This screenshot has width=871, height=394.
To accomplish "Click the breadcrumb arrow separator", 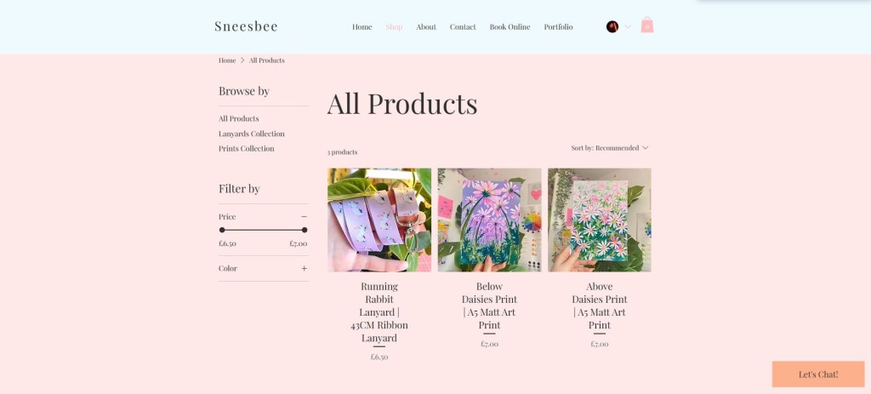I will 242,60.
